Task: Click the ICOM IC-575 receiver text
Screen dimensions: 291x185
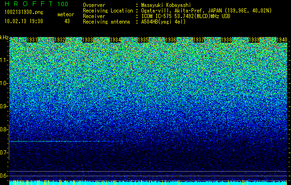Action: (186, 16)
